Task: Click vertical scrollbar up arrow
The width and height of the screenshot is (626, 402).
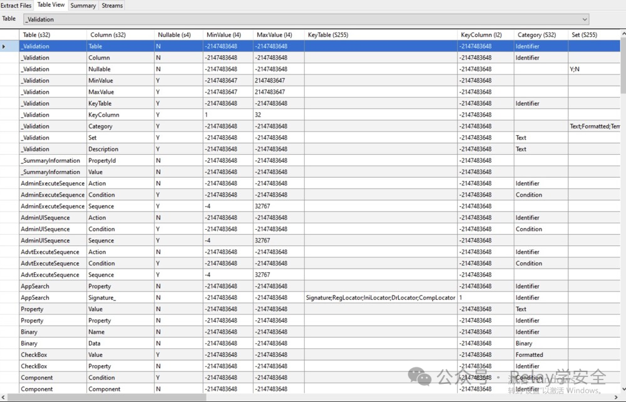Action: [x=623, y=34]
